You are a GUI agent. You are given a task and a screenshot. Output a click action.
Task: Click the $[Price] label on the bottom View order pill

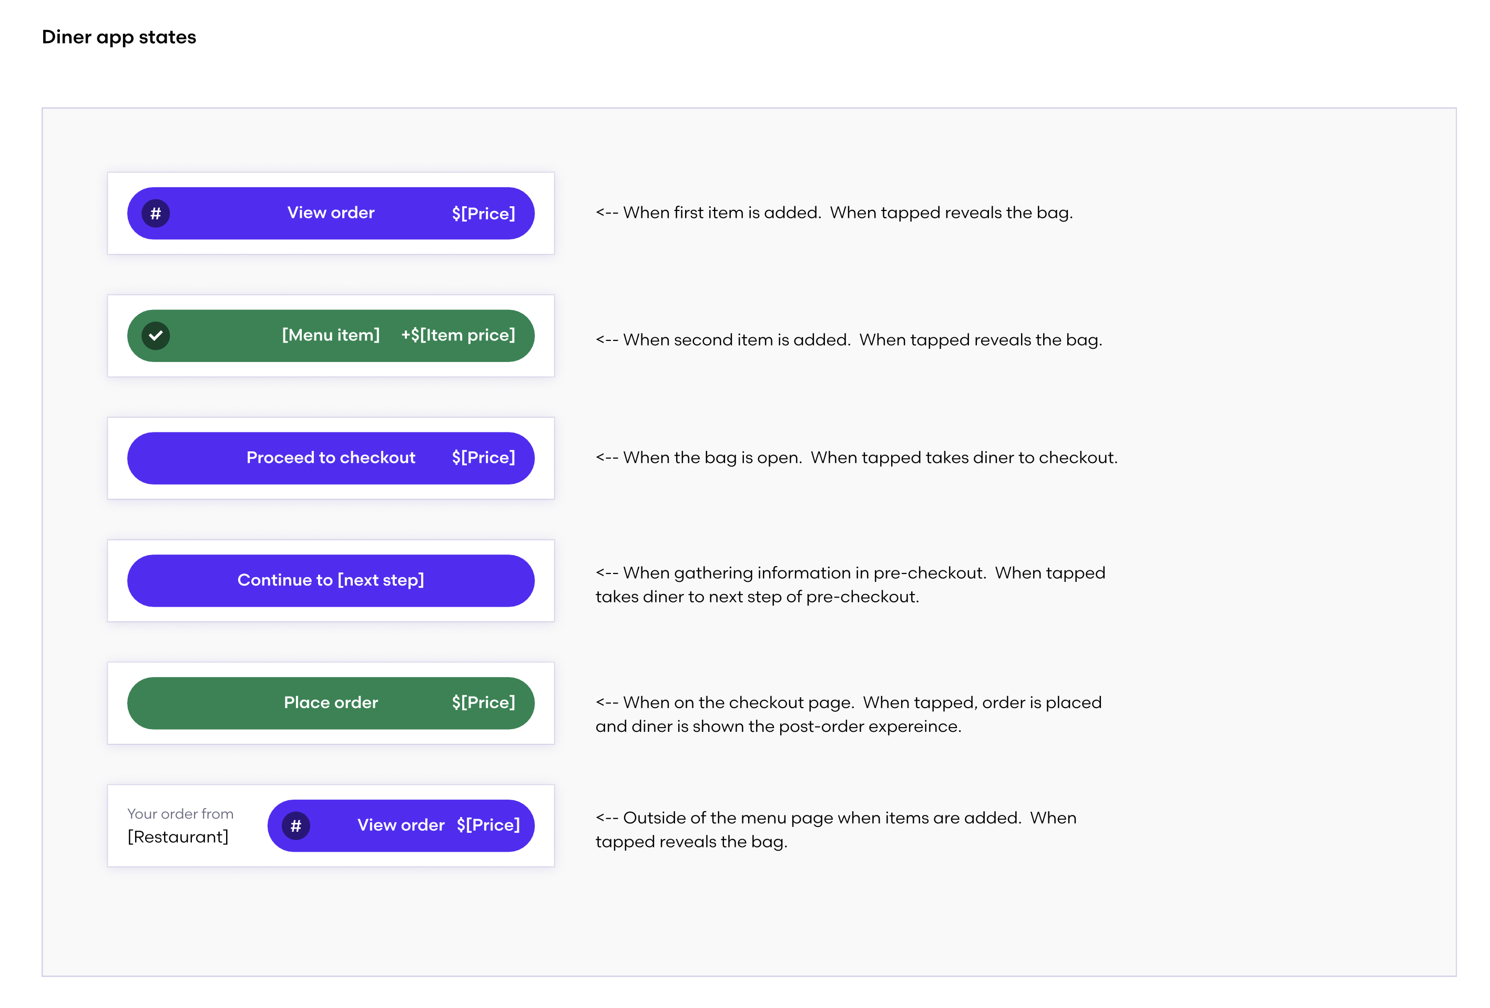tap(488, 826)
